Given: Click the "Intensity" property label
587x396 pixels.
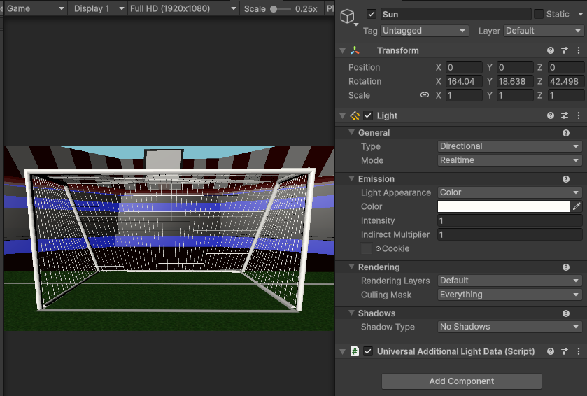Looking at the screenshot, I should tap(378, 221).
